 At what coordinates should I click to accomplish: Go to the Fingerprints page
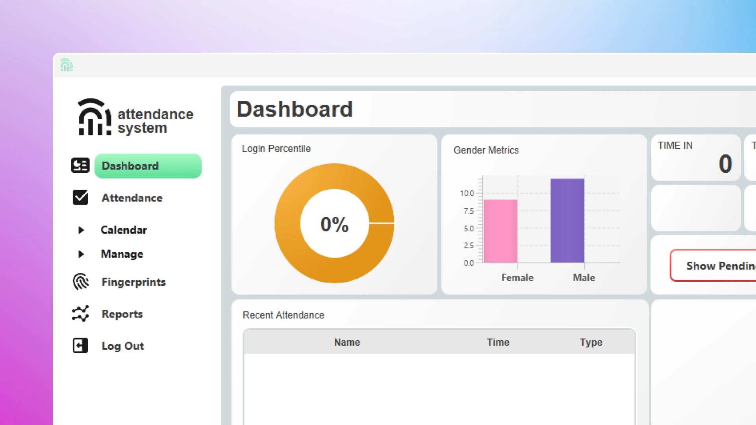(x=133, y=282)
